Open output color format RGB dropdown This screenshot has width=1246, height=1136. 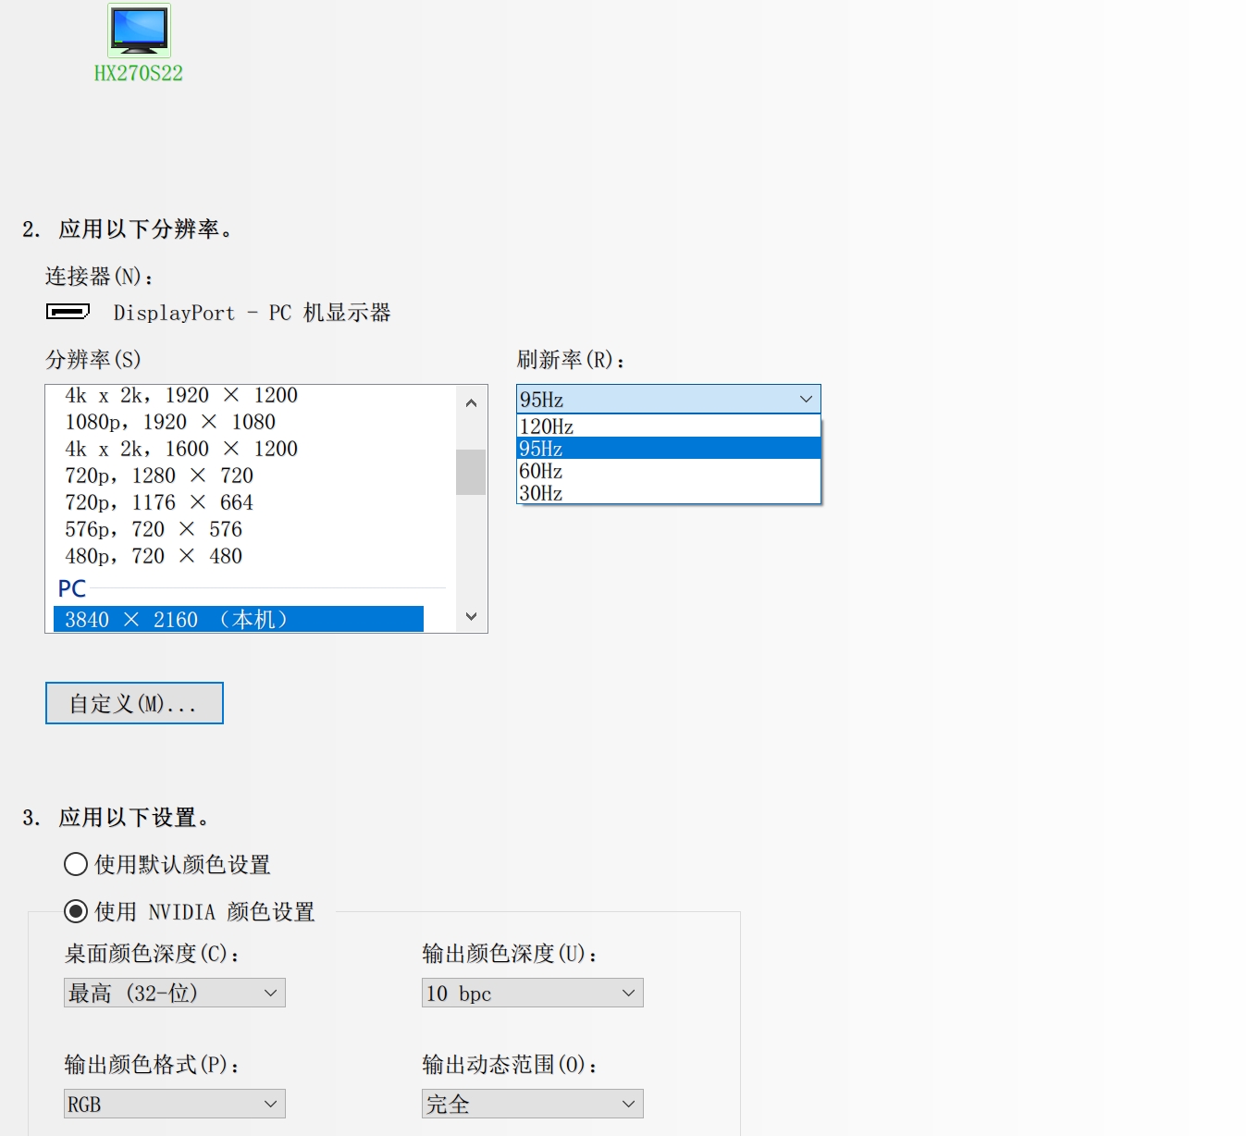pos(174,1104)
